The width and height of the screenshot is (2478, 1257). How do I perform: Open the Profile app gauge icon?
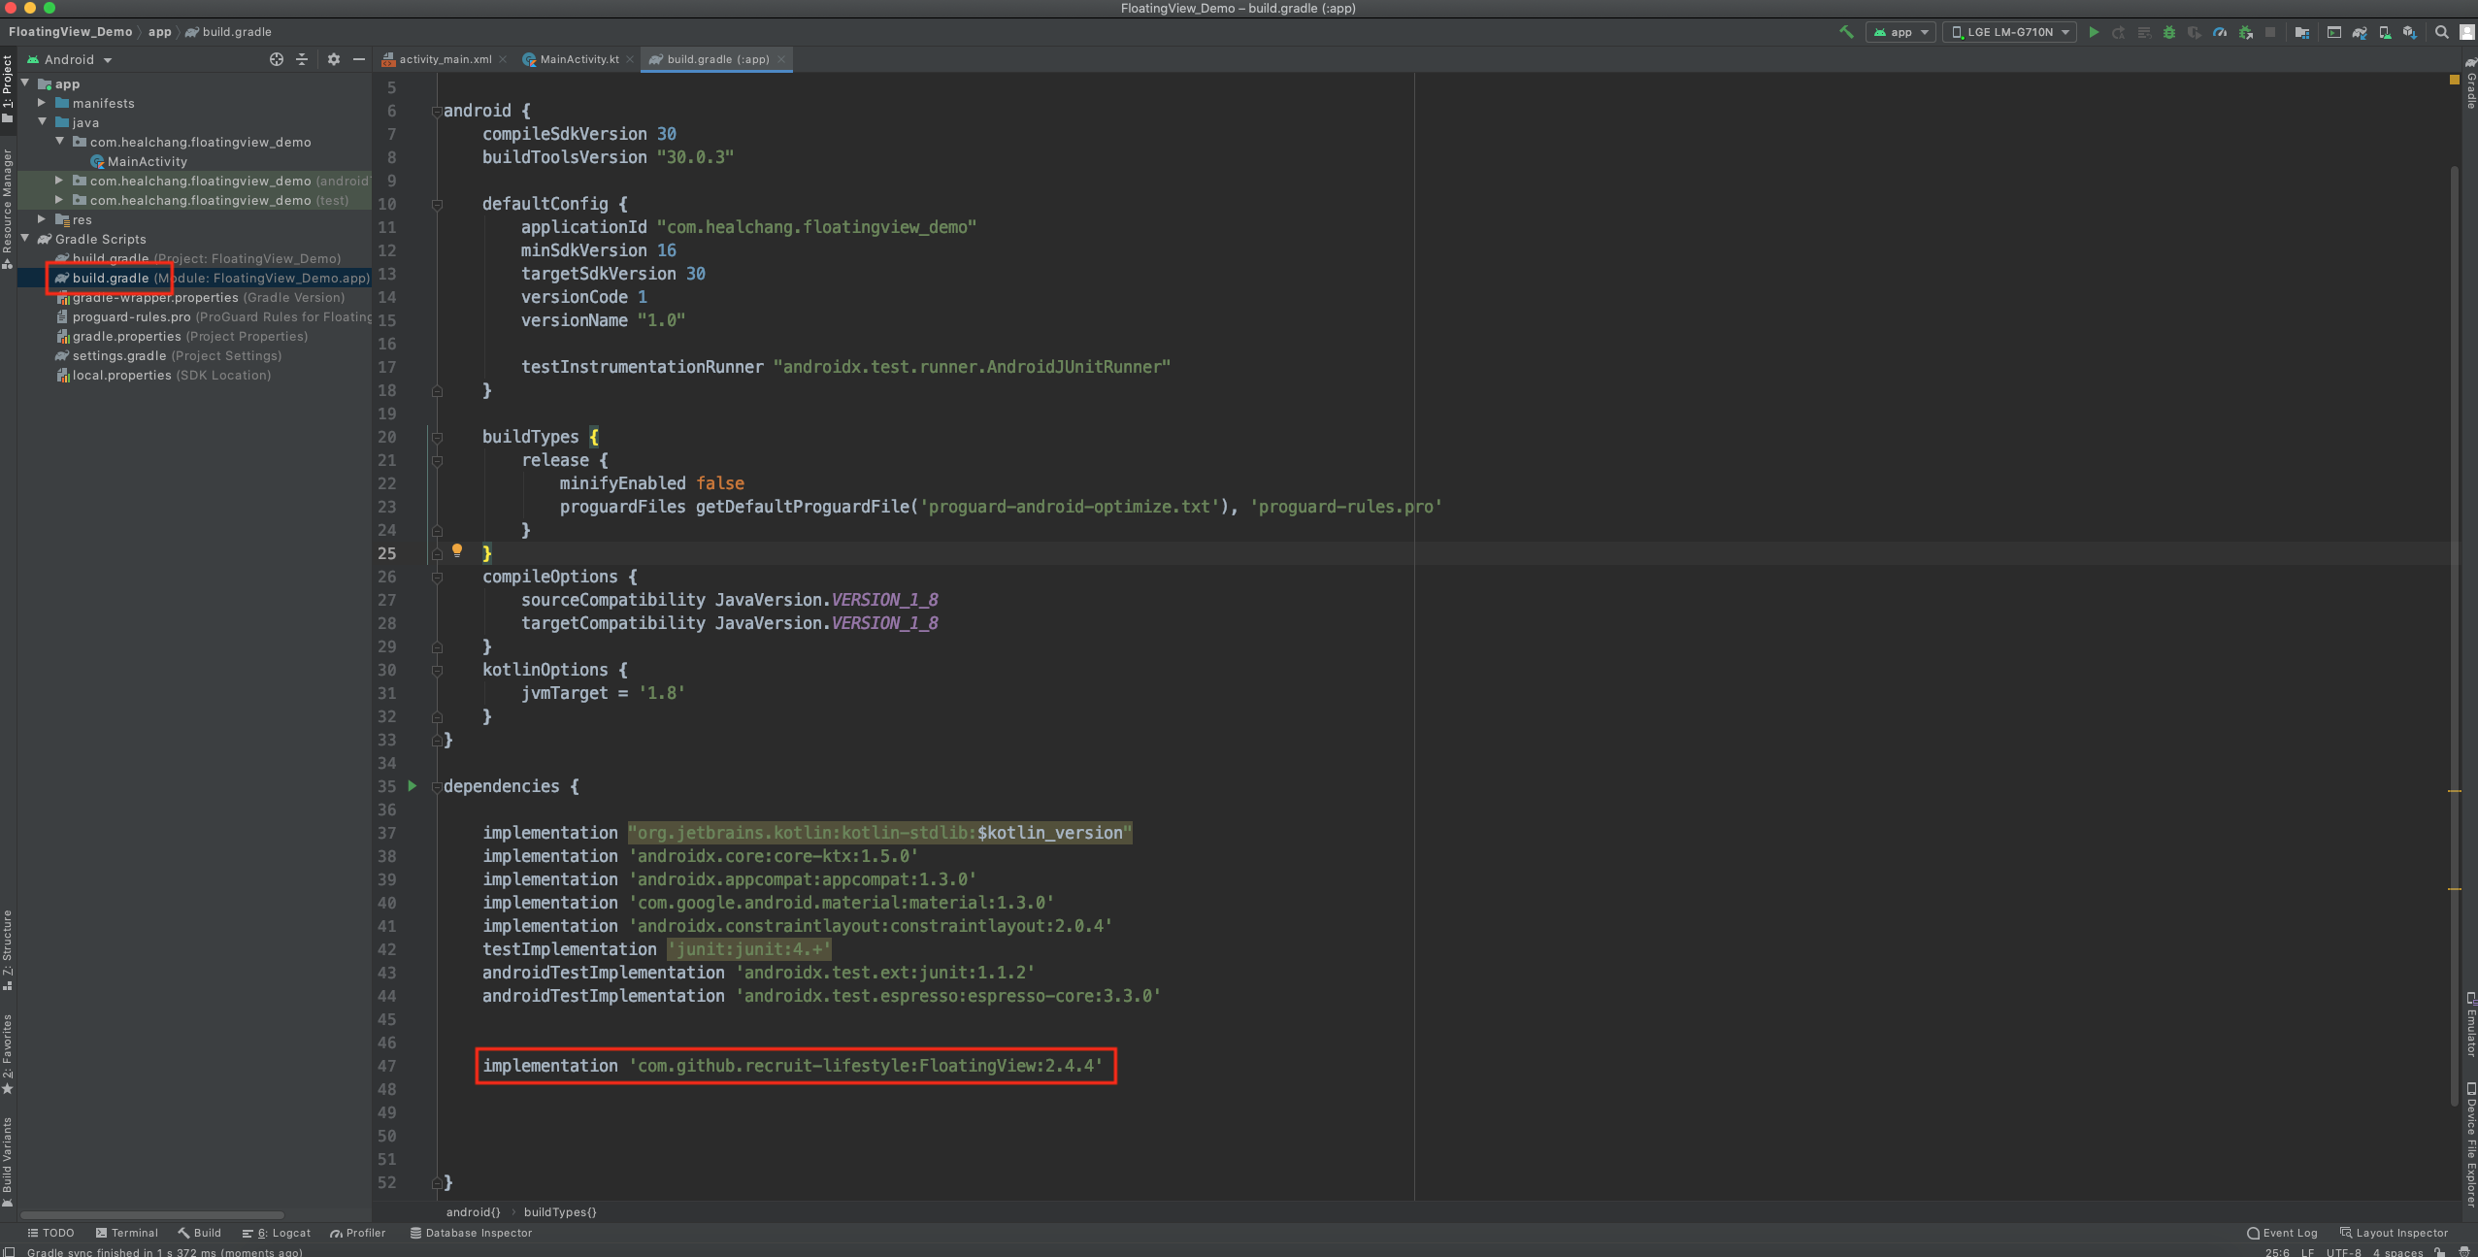point(2220,32)
